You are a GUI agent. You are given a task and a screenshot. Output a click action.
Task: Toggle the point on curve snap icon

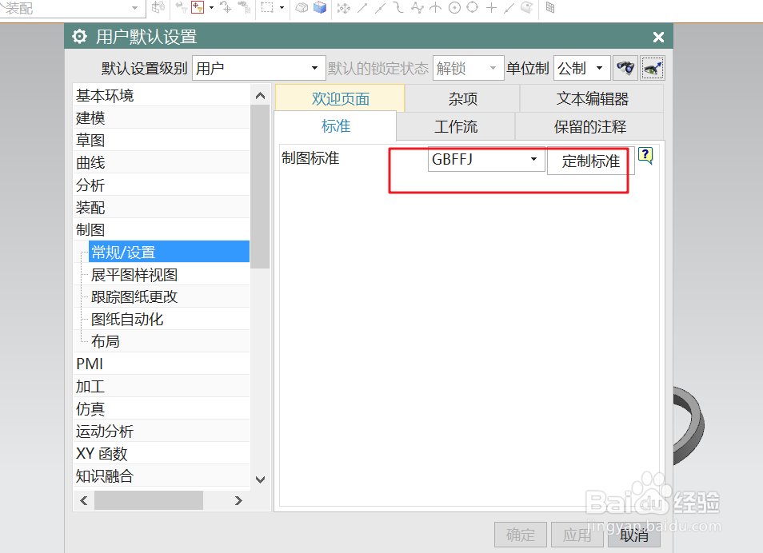coord(509,7)
